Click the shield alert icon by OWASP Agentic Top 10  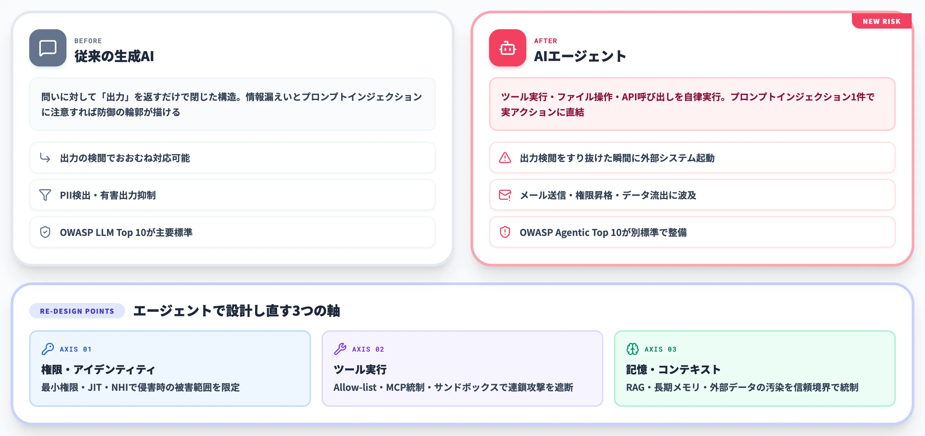[505, 232]
